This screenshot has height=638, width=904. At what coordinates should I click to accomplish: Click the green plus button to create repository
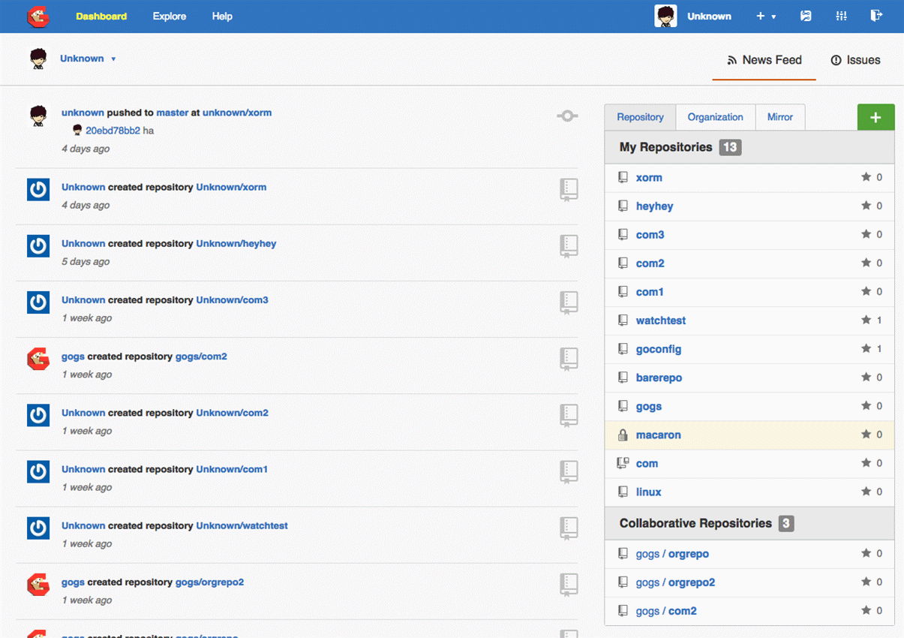(875, 117)
